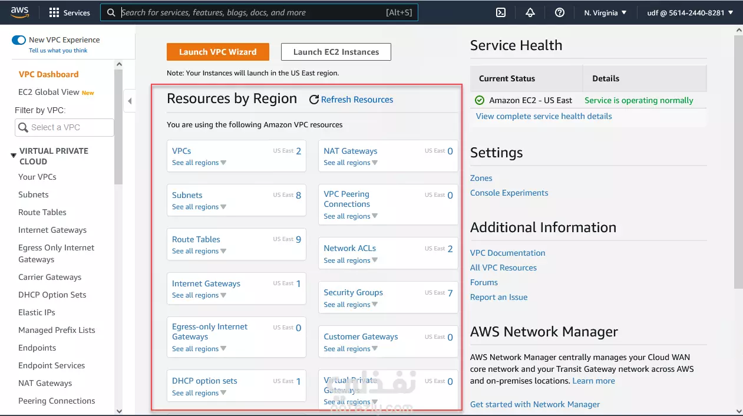743x416 pixels.
Task: Expand See all regions under DHCP option sets
Action: coord(199,393)
